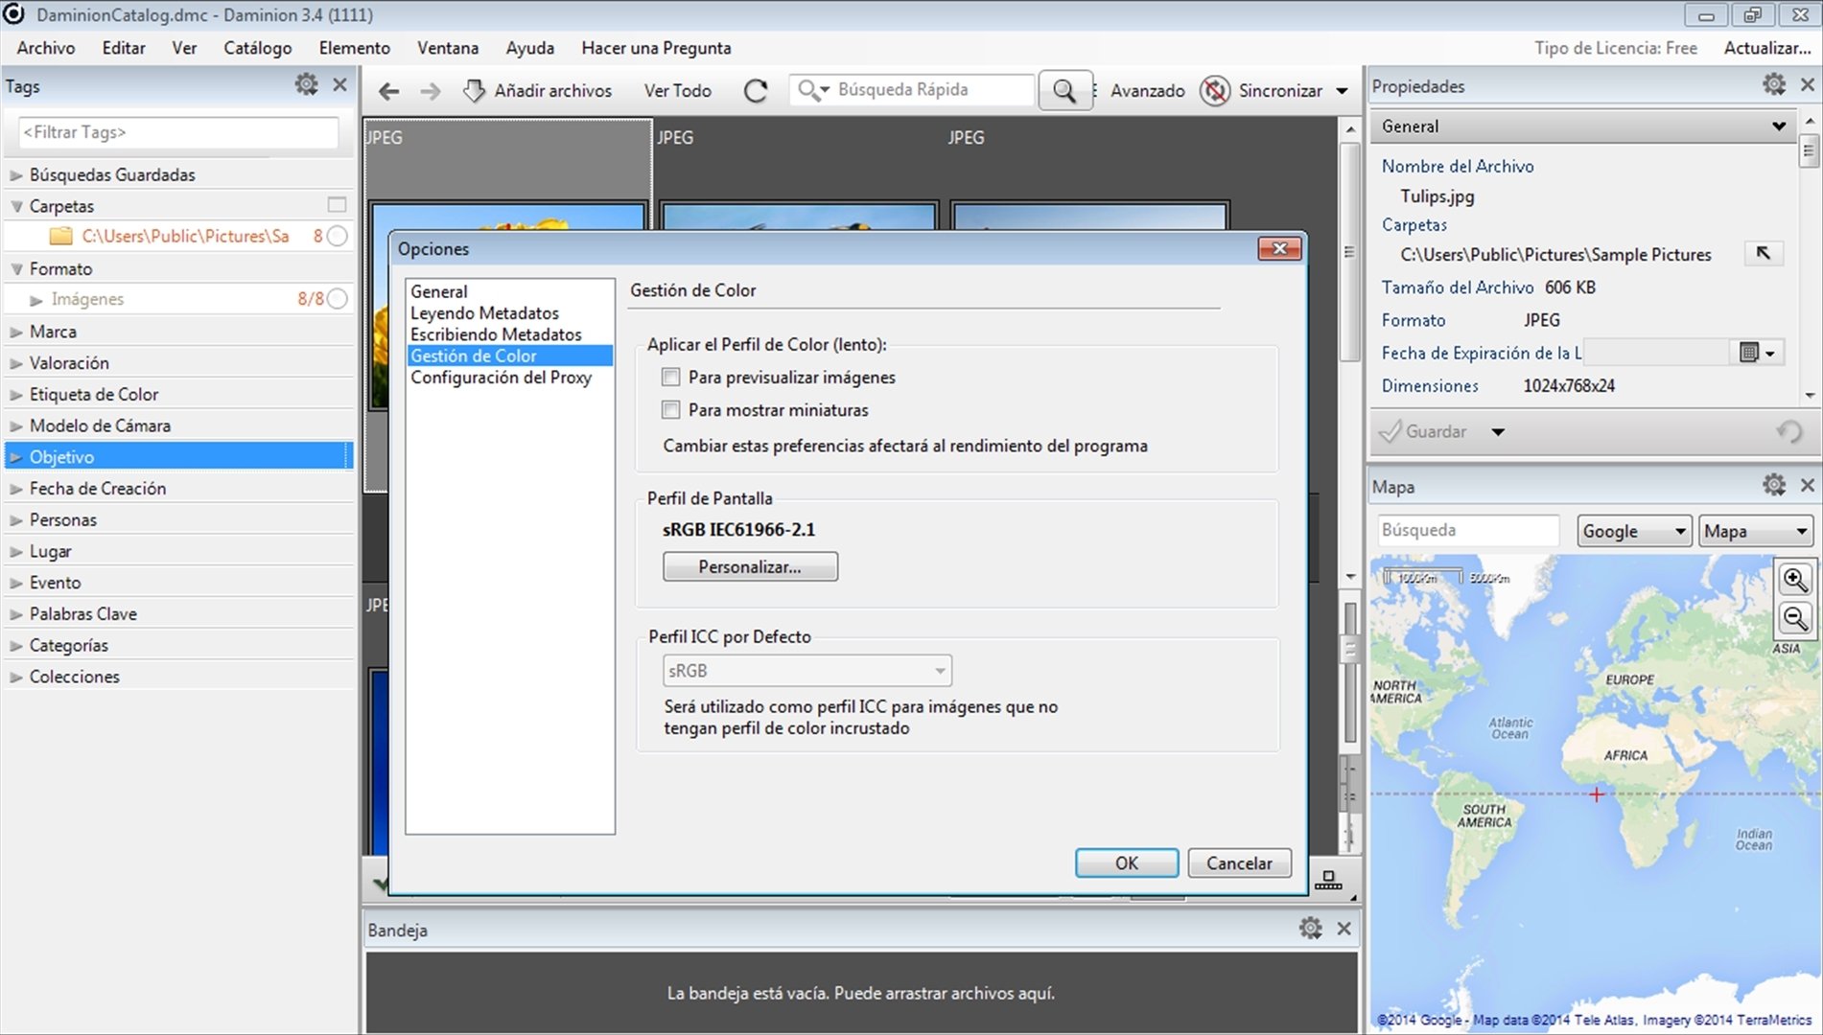This screenshot has width=1823, height=1035.
Task: Open Tags panel gear settings
Action: pos(306,84)
